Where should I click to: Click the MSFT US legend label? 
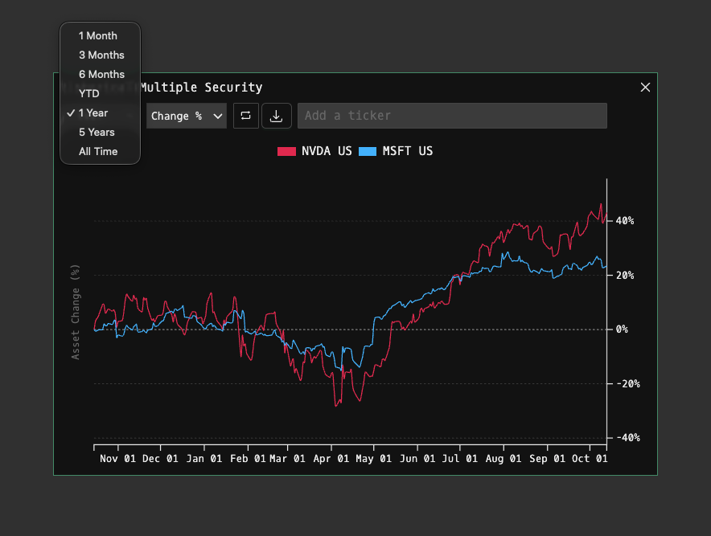407,151
